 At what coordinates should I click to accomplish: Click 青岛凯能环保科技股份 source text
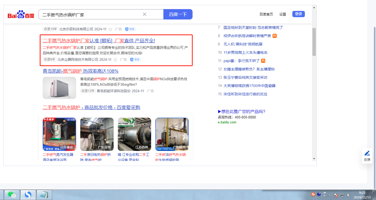pyautogui.click(x=114, y=91)
